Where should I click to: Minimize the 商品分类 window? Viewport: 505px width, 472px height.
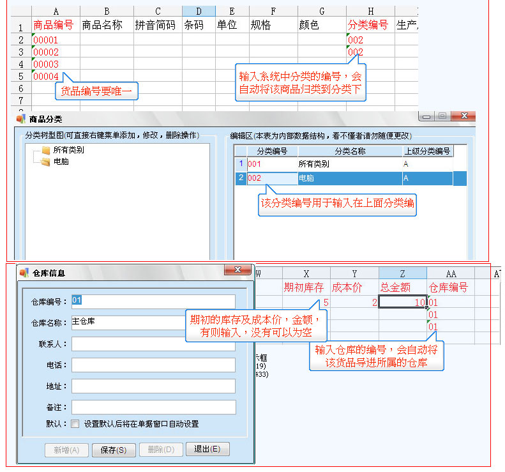tap(426, 116)
